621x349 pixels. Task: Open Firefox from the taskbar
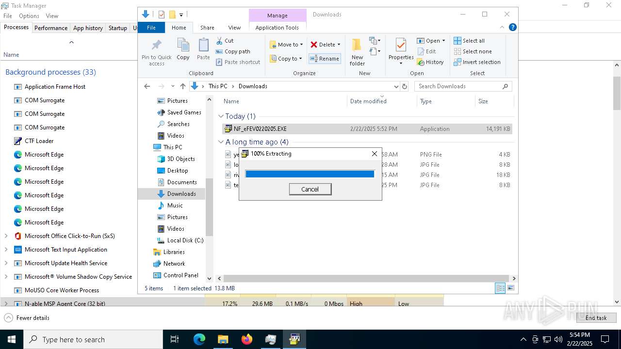(247, 339)
